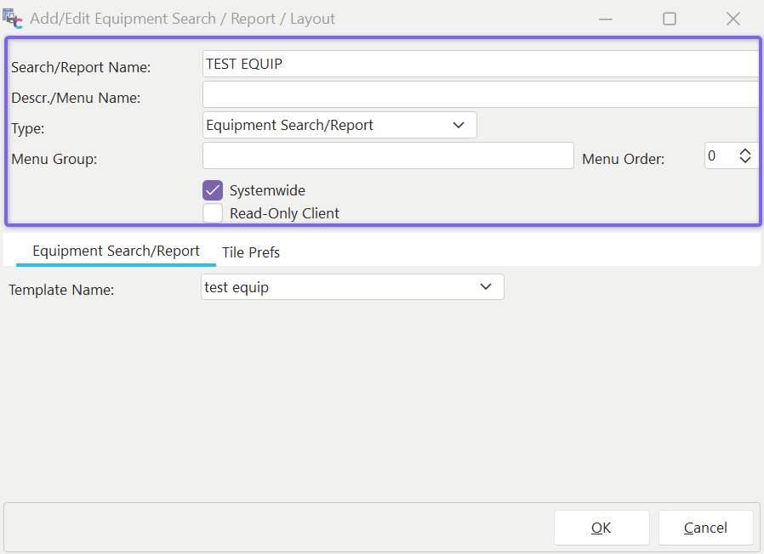Click the Menu Order number field
The height and width of the screenshot is (554, 764).
tap(718, 156)
